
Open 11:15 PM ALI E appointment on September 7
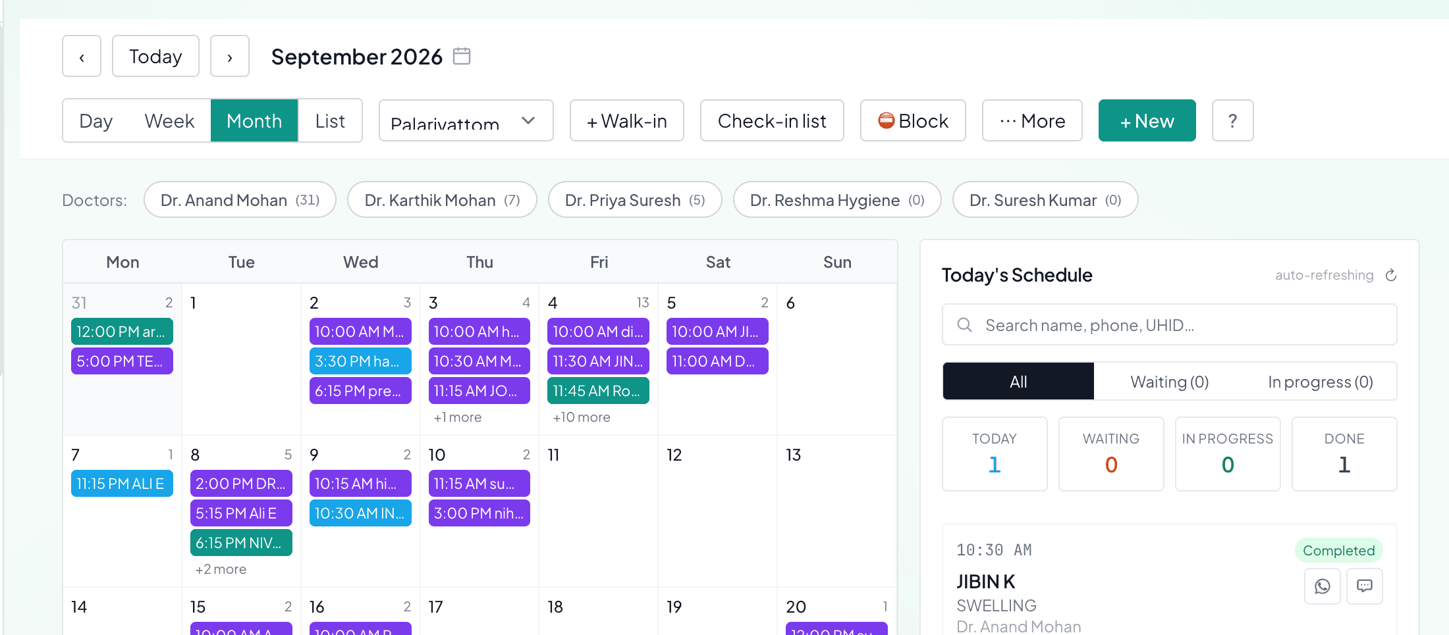point(122,484)
